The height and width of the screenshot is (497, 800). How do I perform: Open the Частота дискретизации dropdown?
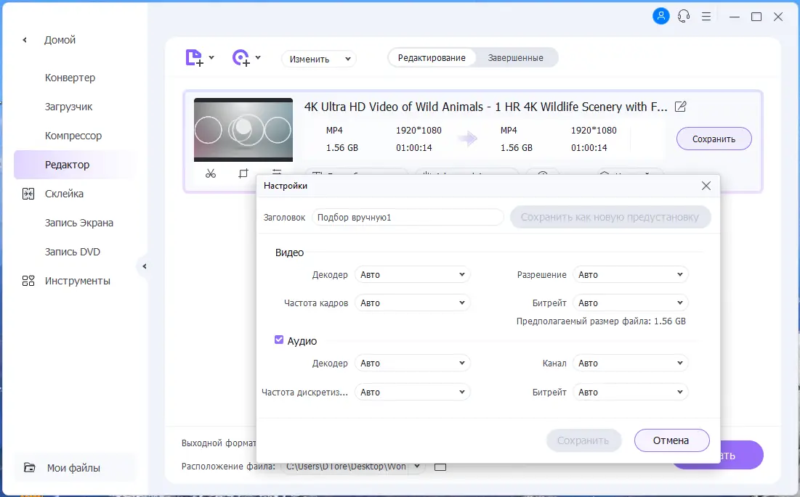[x=412, y=392]
